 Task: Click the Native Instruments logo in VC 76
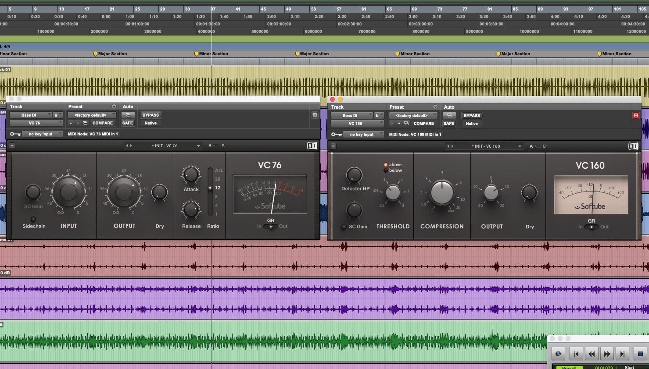pos(312,146)
